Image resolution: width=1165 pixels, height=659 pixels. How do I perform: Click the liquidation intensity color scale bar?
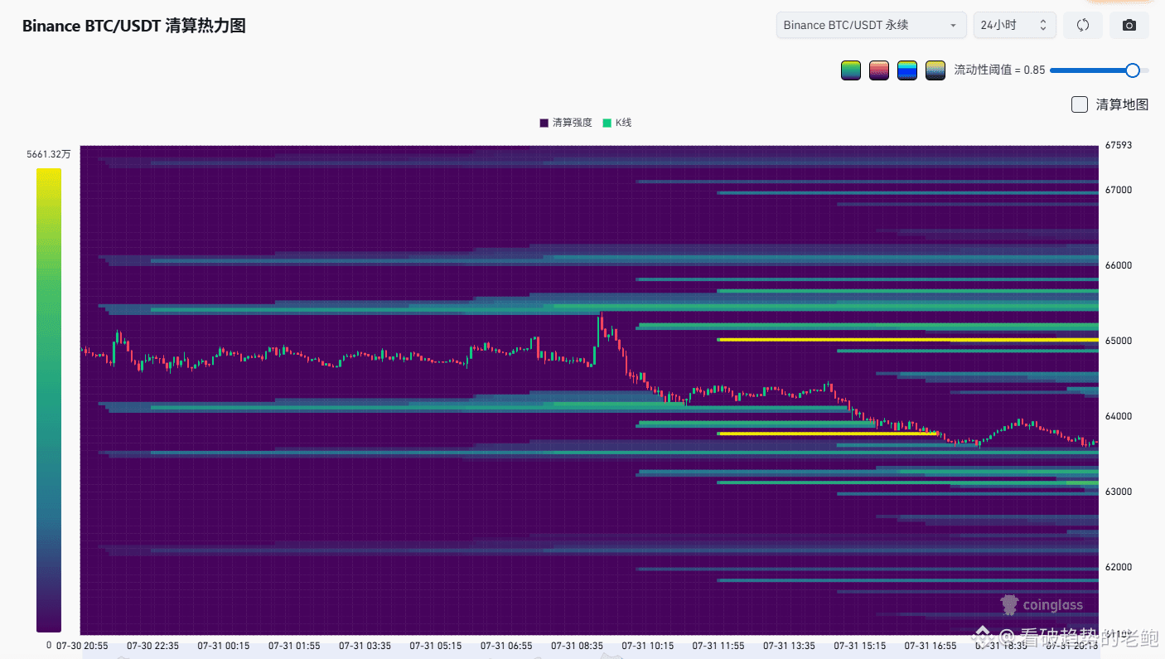(49, 400)
